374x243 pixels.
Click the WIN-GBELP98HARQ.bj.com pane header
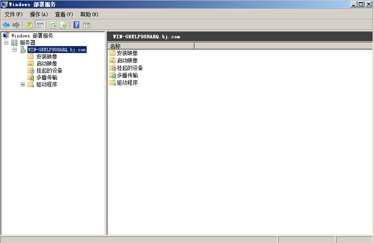[240, 37]
